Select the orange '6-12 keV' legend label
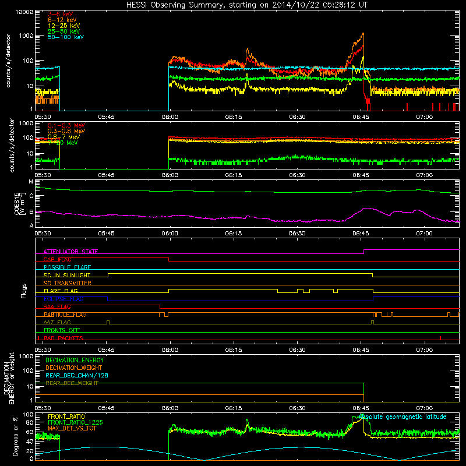Image resolution: width=466 pixels, height=466 pixels. 62,20
